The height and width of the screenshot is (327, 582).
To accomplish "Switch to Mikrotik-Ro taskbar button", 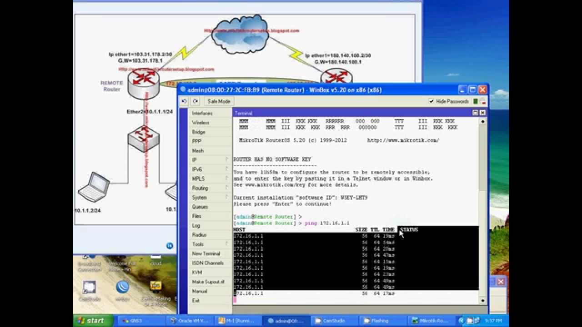I will [x=431, y=321].
